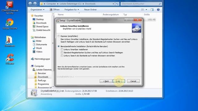Open PerfLogs folder in tree
Viewport: 198px width, 111px height.
(x=42, y=80)
